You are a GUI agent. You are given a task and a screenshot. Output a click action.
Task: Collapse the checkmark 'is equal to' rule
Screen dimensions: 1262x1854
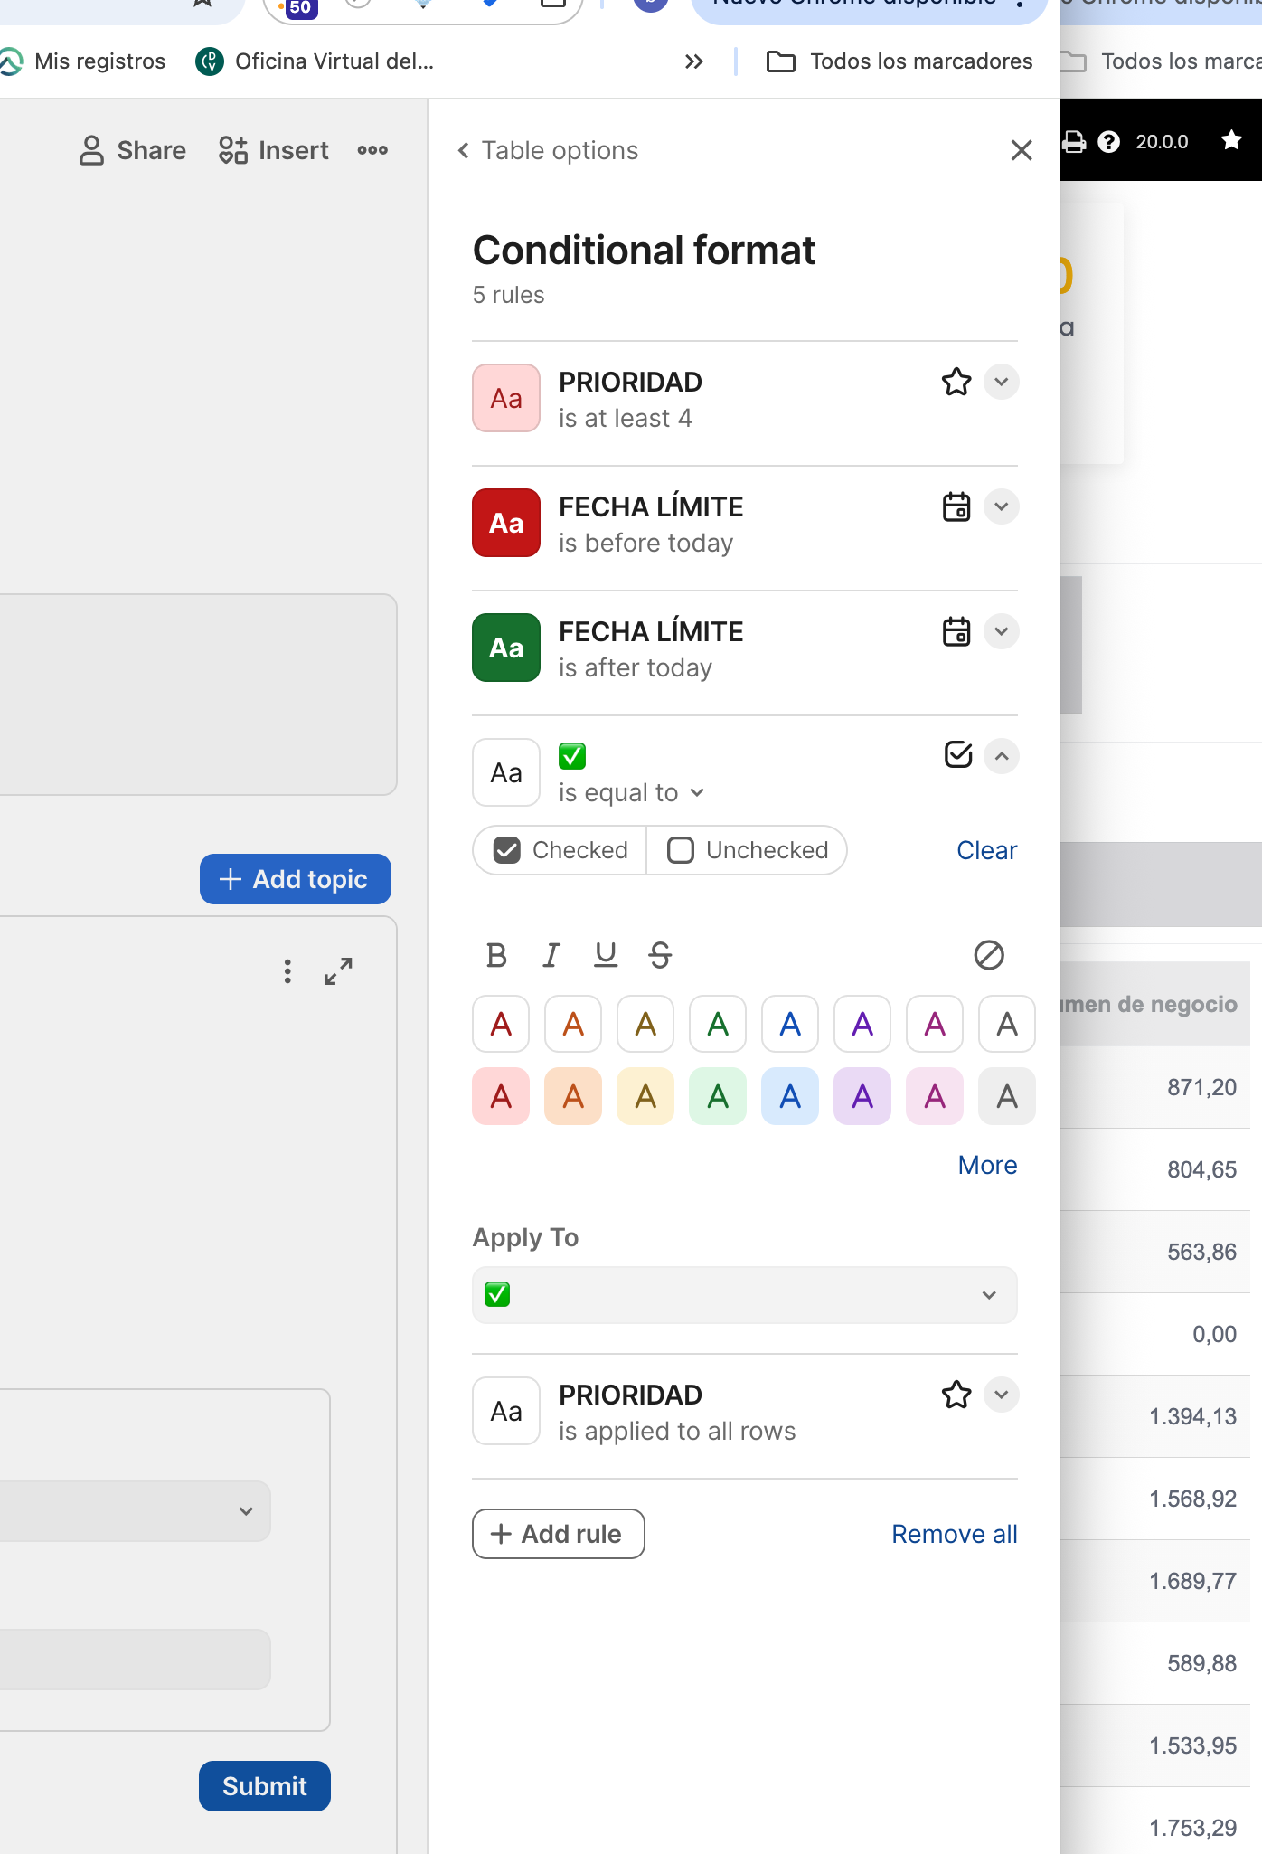coord(1002,756)
